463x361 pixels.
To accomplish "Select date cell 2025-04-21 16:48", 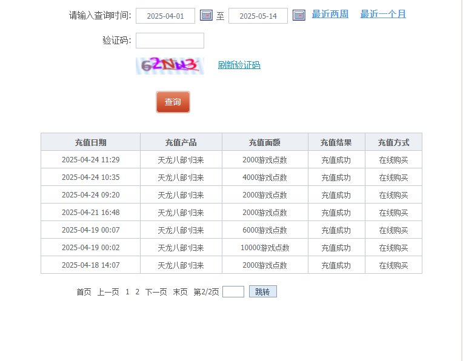I will 91,213.
